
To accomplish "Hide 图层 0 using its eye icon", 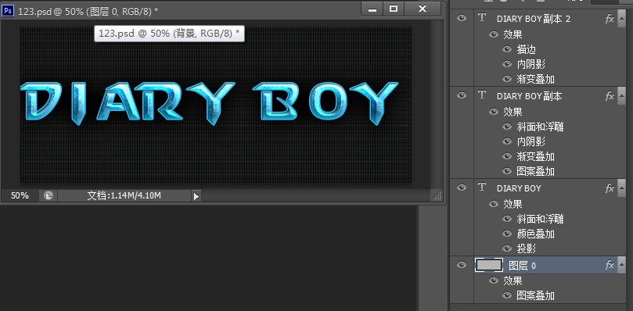I will point(462,265).
